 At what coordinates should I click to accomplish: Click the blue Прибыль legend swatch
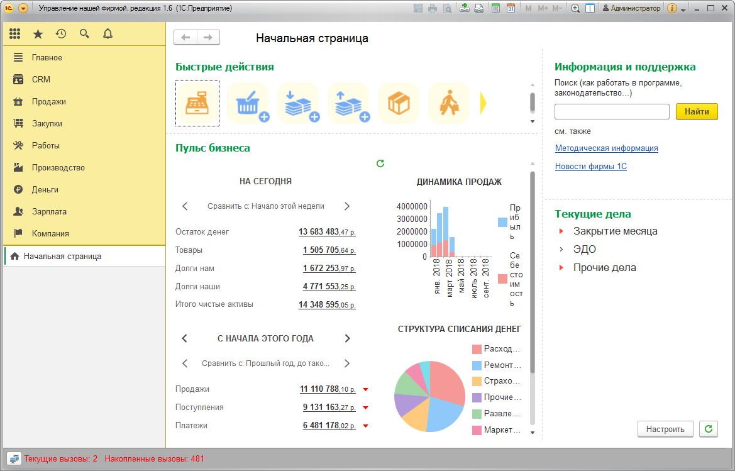pyautogui.click(x=502, y=222)
